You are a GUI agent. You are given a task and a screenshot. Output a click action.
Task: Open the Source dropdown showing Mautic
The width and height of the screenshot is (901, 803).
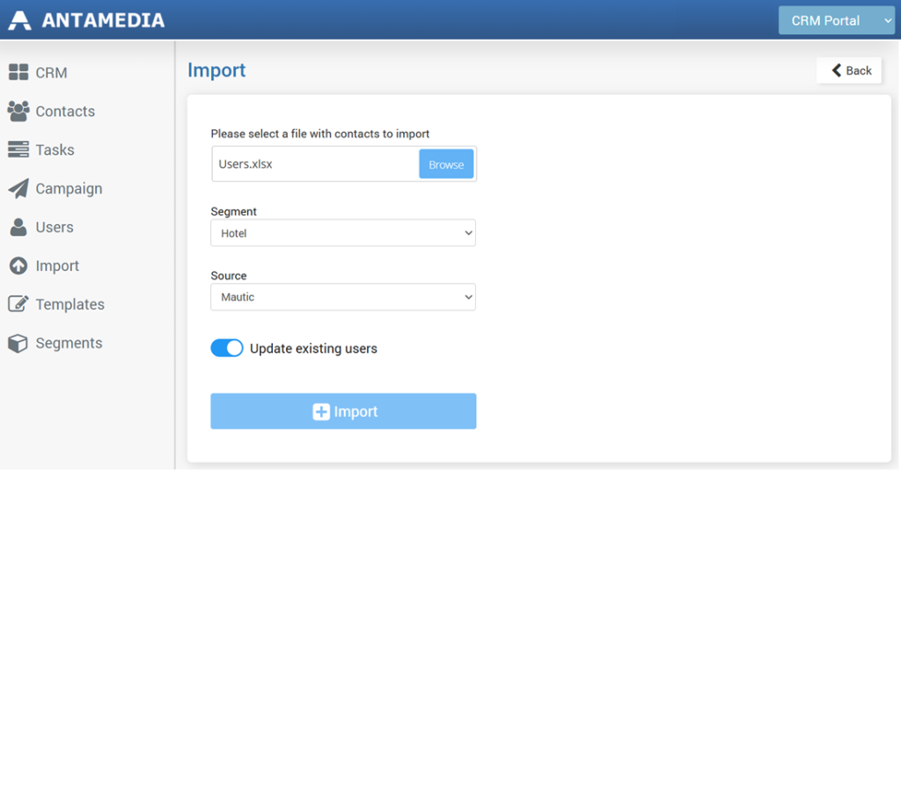pyautogui.click(x=343, y=297)
